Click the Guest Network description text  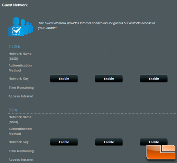tap(97, 25)
